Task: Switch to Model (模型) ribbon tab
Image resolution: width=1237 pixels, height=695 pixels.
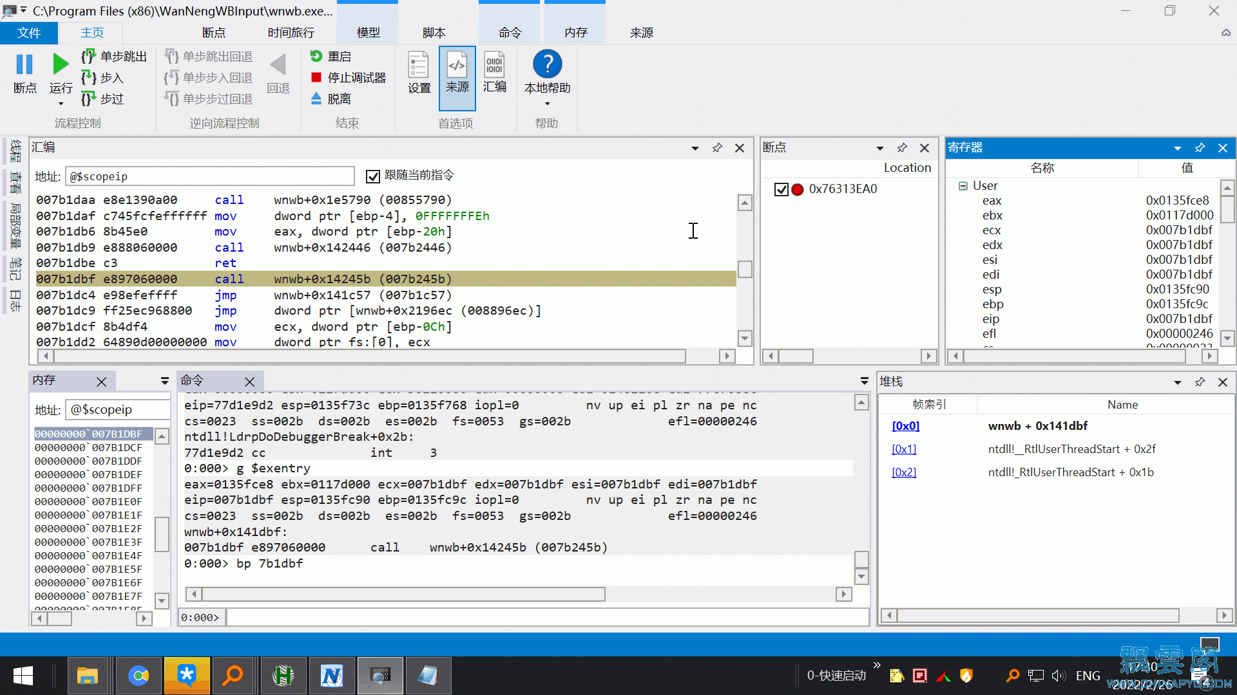Action: coord(368,33)
